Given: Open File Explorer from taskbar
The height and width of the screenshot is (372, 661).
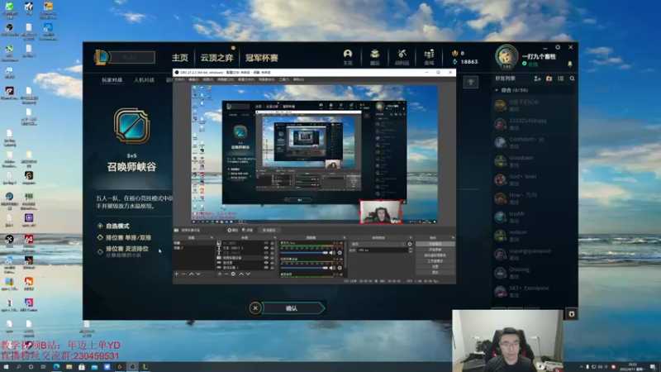Looking at the screenshot, I should (69, 367).
